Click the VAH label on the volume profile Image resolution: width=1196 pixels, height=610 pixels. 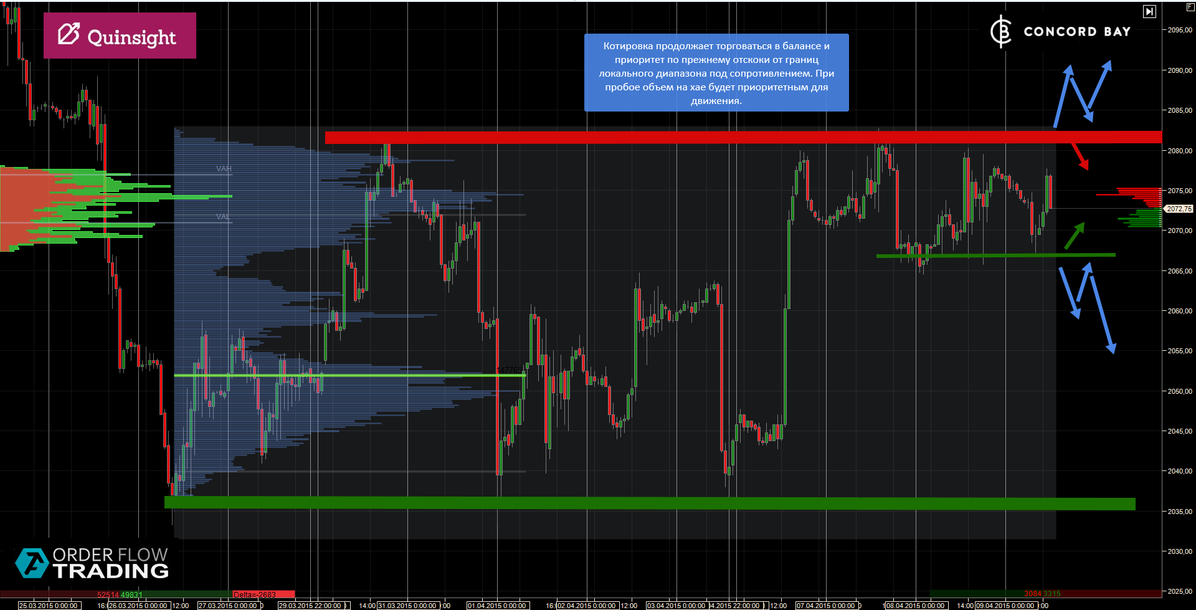click(x=224, y=169)
